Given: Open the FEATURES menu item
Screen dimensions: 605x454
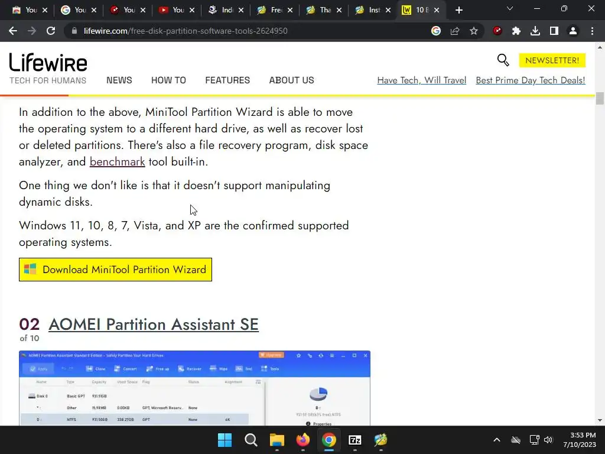Looking at the screenshot, I should point(227,80).
